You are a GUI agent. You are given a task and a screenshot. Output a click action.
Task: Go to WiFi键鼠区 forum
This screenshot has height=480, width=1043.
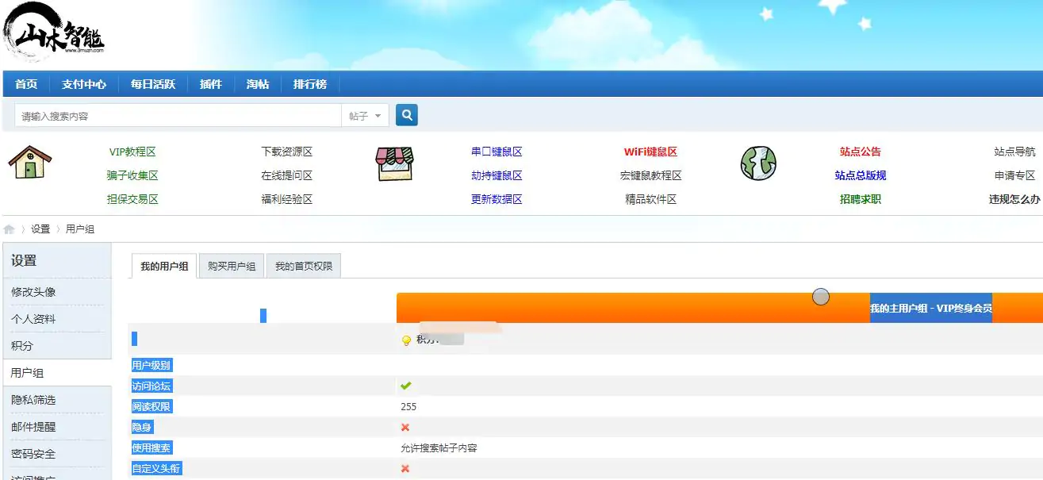pos(650,152)
